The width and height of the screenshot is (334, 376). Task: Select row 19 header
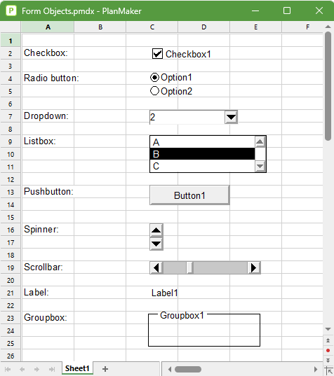coord(11,267)
